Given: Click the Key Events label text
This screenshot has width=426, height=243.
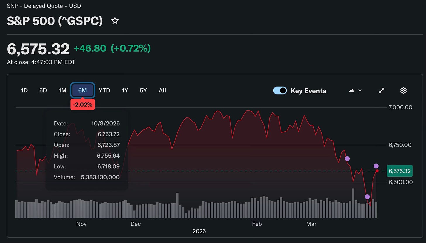Looking at the screenshot, I should (308, 91).
